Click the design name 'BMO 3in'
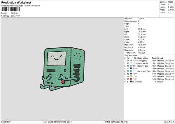 pyautogui.click(x=14, y=13)
